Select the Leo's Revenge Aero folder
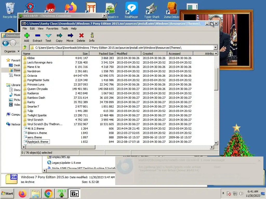This screenshot has width=266, height=199. pyautogui.click(x=40, y=62)
